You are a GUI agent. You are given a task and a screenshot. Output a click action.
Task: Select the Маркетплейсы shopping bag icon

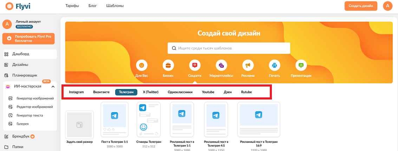click(x=221, y=66)
